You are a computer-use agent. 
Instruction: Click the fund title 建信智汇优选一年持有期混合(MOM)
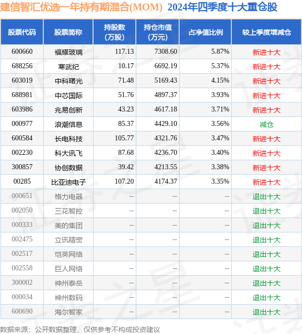(81, 7)
